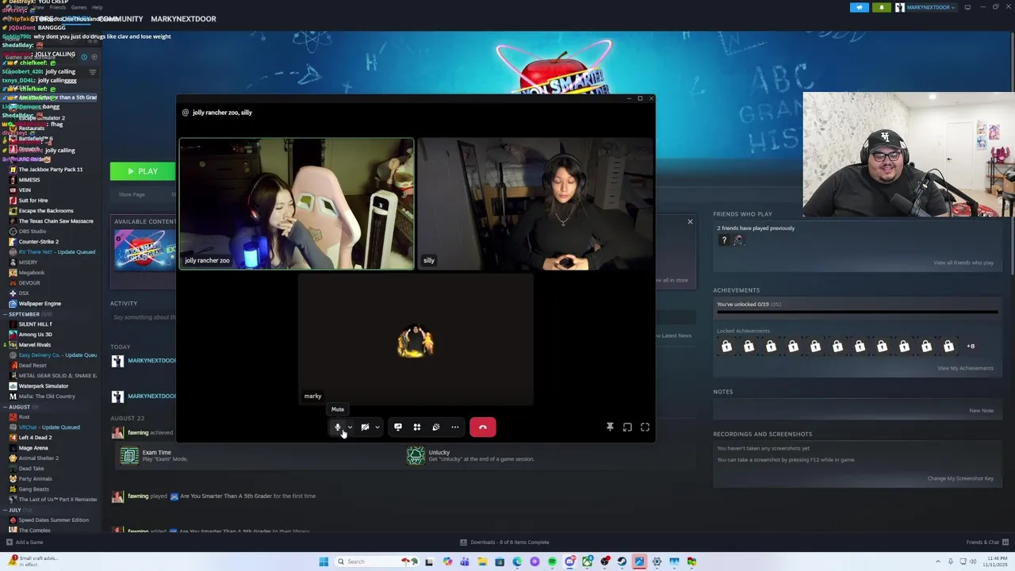The height and width of the screenshot is (571, 1015).
Task: Open Microsoft Edge from the taskbar
Action: pyautogui.click(x=517, y=561)
